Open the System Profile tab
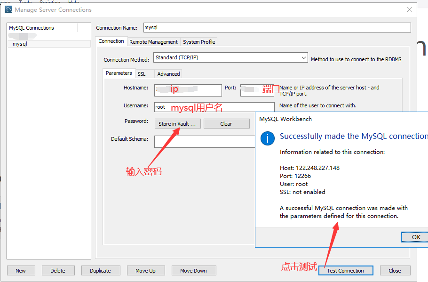This screenshot has width=428, height=282. coord(199,42)
